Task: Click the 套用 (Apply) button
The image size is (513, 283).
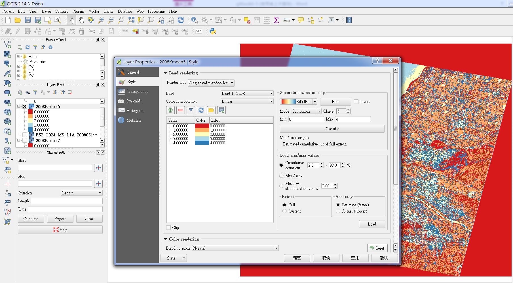Action: pyautogui.click(x=355, y=258)
